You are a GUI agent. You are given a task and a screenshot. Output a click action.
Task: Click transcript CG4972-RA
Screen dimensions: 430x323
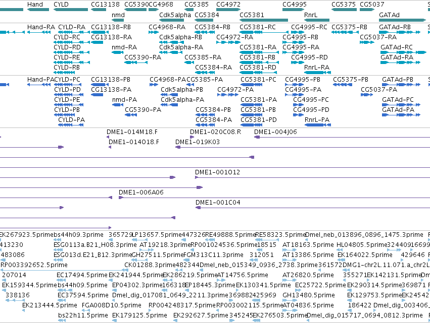coord(235,37)
